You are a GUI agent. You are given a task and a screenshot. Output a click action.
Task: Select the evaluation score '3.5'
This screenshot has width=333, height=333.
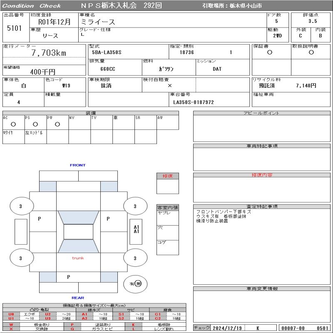[313, 21]
